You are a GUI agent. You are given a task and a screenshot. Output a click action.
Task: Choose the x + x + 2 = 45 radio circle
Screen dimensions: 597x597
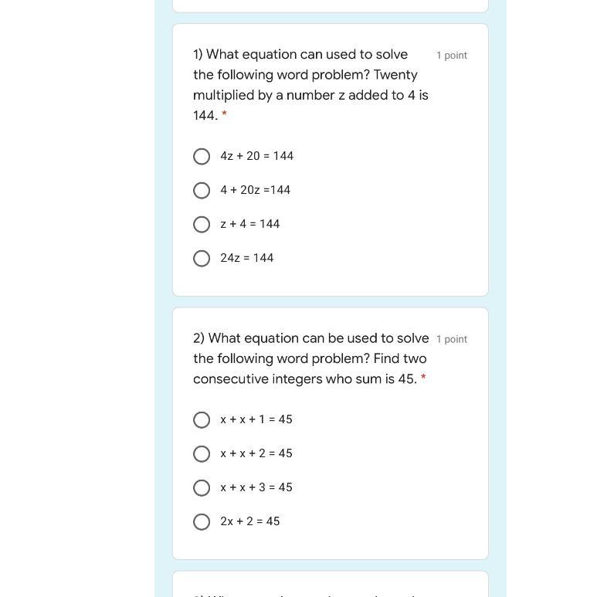[202, 454]
